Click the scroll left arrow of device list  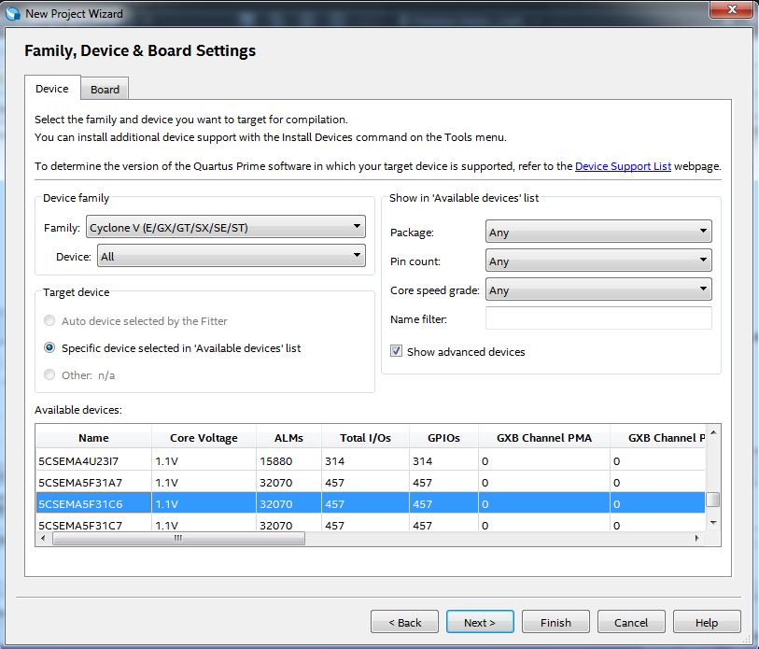43,538
